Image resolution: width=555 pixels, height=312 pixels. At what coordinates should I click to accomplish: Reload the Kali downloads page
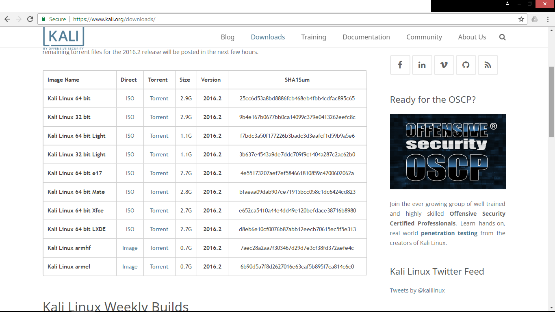(30, 19)
